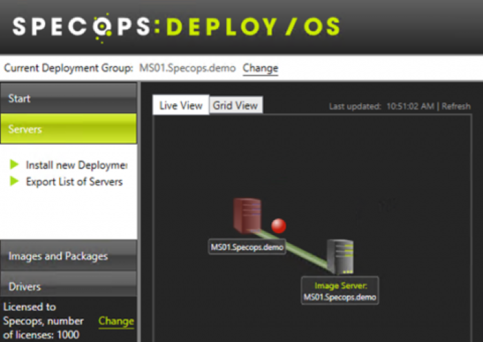This screenshot has width=483, height=342.
Task: Open the Start navigation section
Action: point(68,98)
